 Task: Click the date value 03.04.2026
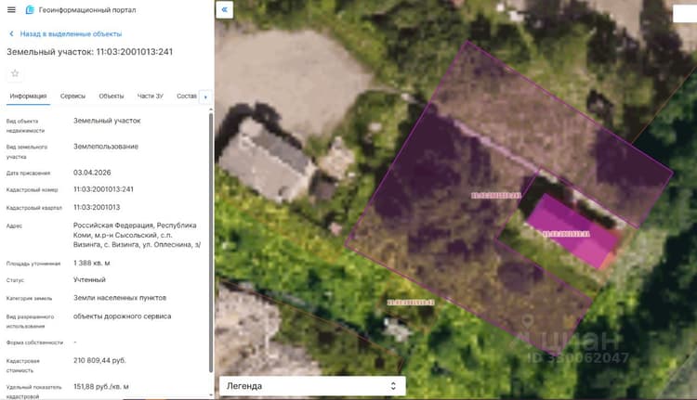click(x=92, y=173)
